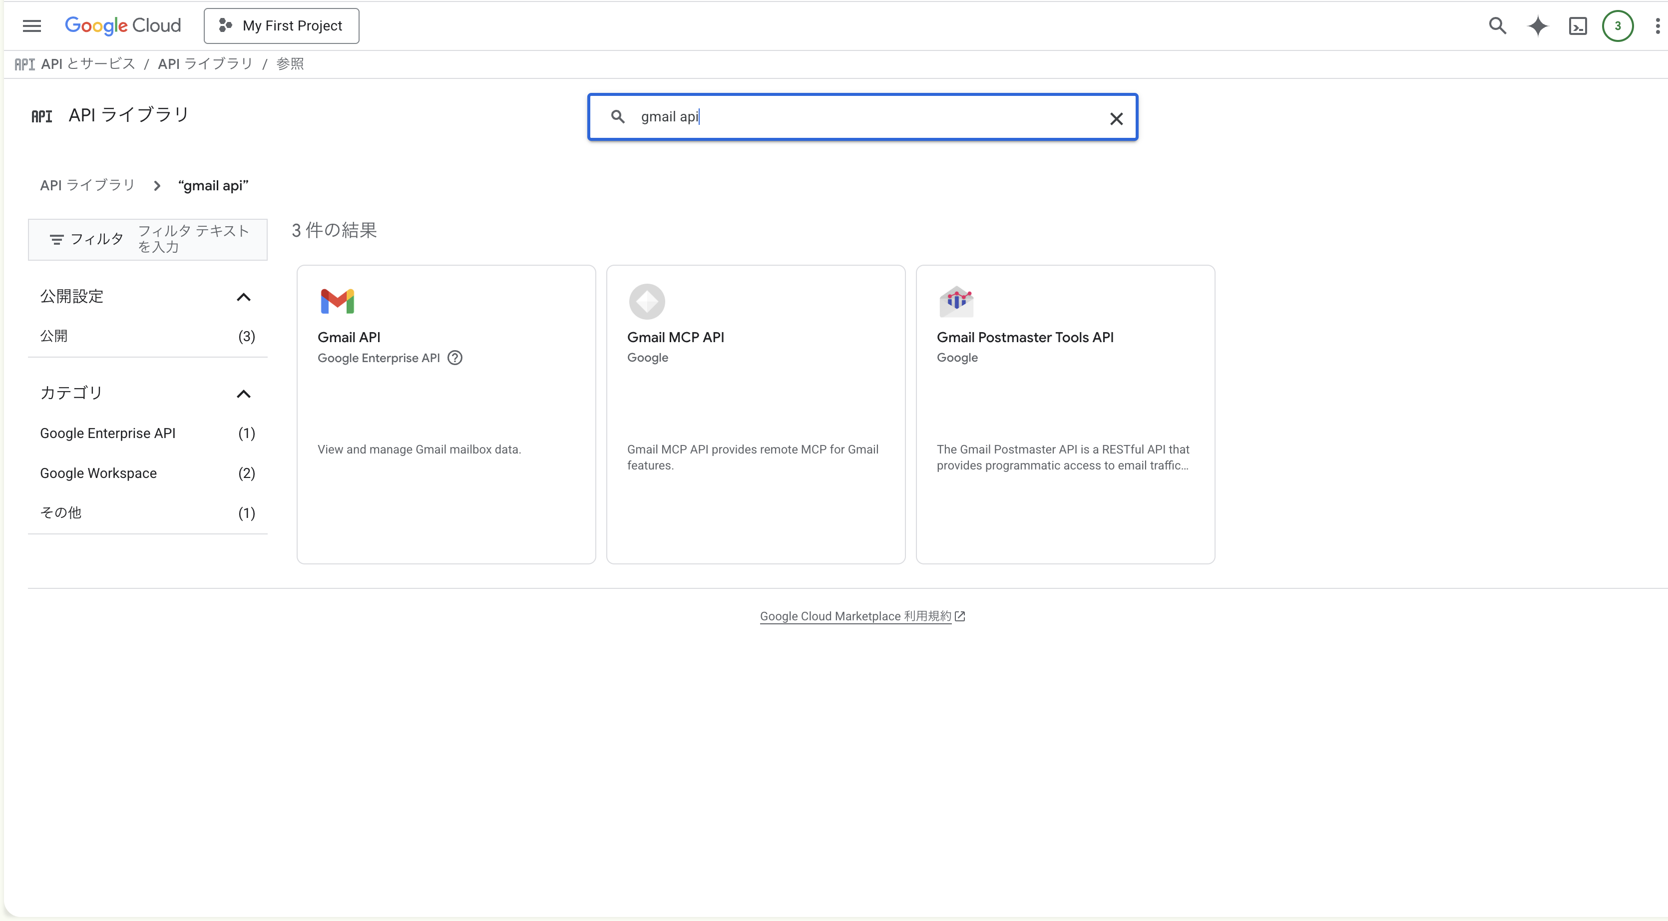Collapse the 公開設定 section
This screenshot has width=1668, height=921.
pyautogui.click(x=244, y=297)
